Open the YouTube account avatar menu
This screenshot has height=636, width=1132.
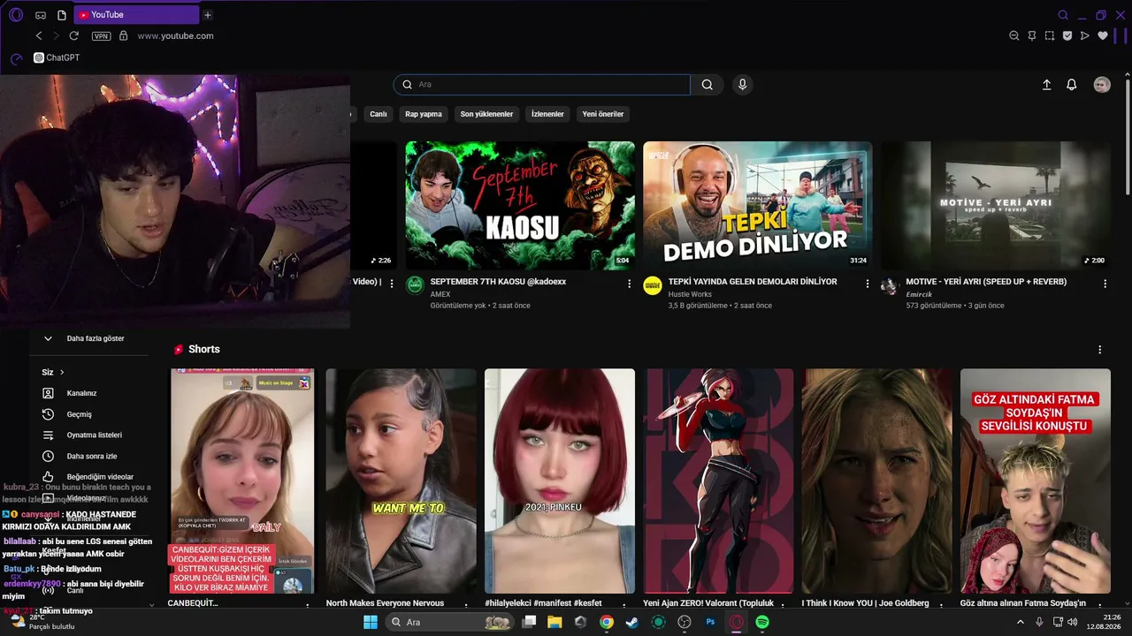click(1102, 85)
